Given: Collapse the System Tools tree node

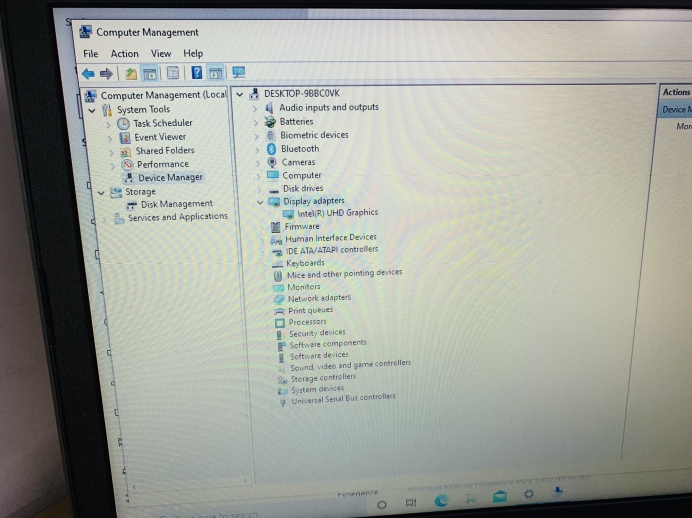Looking at the screenshot, I should (92, 110).
